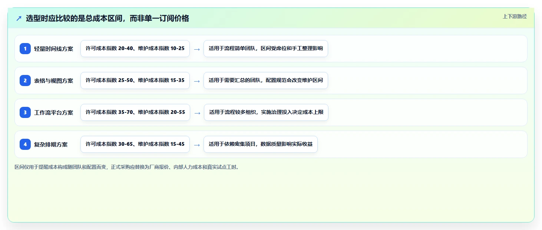Click the box 许可成本指数 25-50、维护成本指数 15-35
The height and width of the screenshot is (230, 542).
coord(135,80)
